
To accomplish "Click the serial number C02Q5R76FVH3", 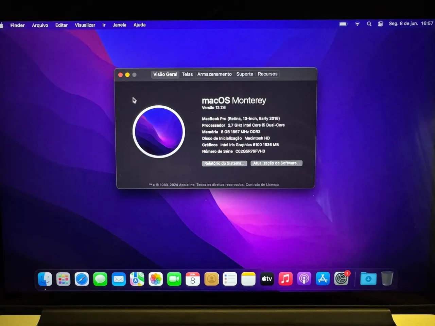I will 250,151.
